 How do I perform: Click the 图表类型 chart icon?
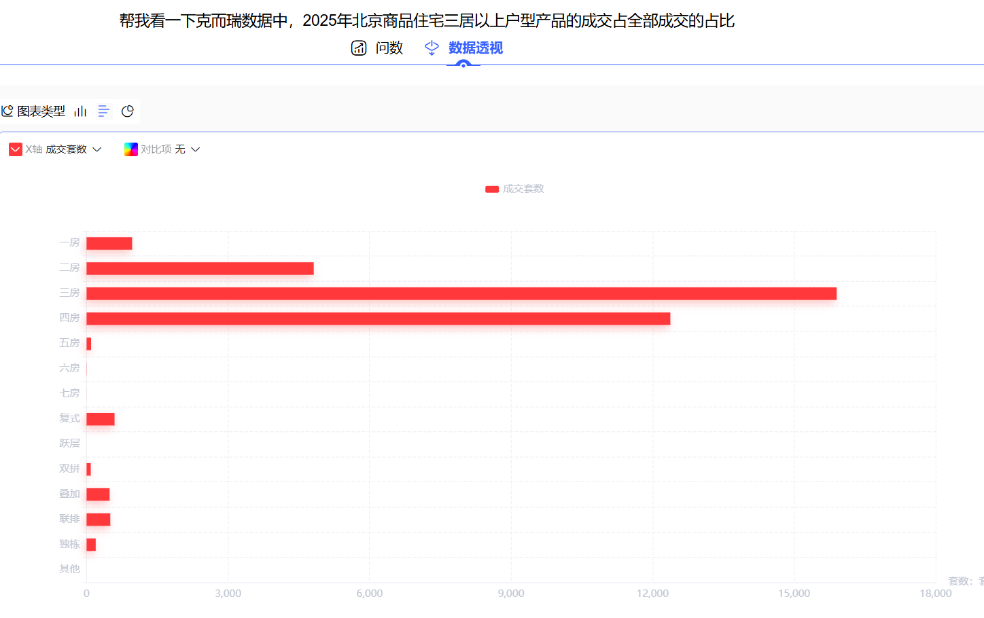coord(7,111)
